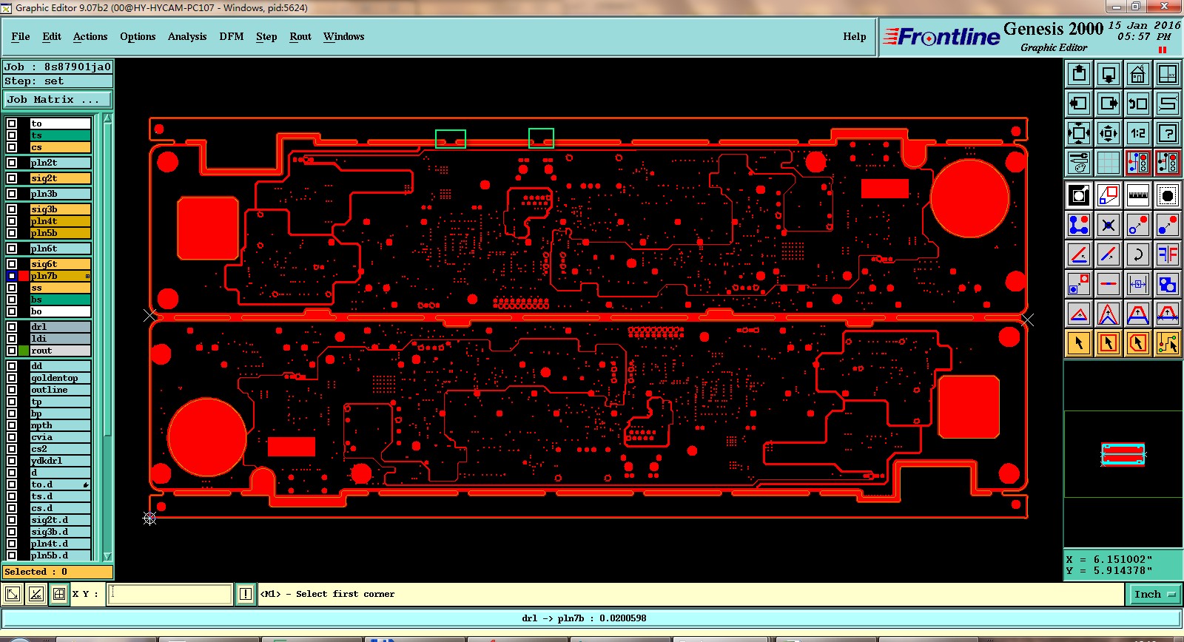The height and width of the screenshot is (642, 1184).
Task: Click red color swatch of pln7b layer
Action: [24, 276]
